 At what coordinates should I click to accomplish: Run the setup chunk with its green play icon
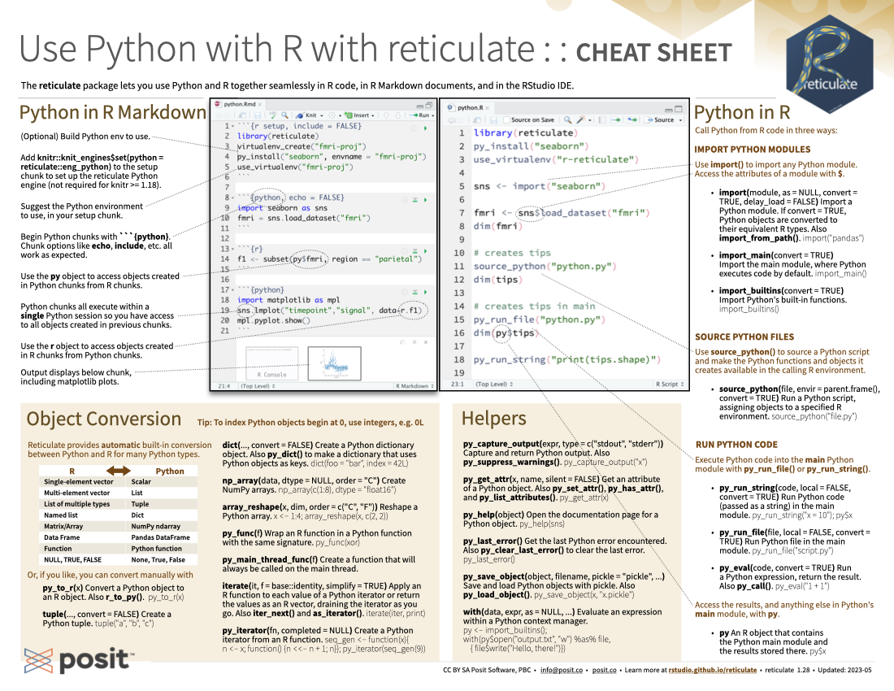[x=425, y=128]
